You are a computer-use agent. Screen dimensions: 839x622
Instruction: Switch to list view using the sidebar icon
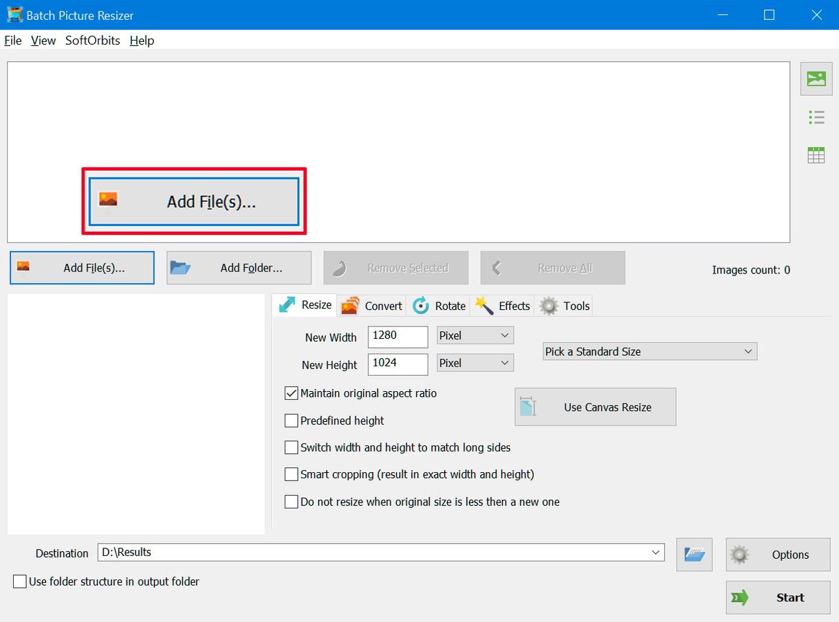[816, 117]
